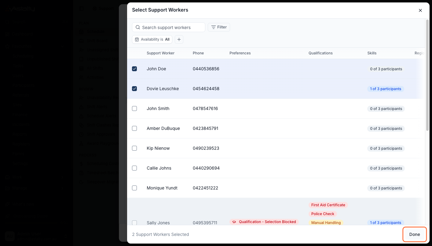Image resolution: width=432 pixels, height=246 pixels.
Task: Click Dovie Leuschke's 1 of 3 participants badge
Action: (386, 89)
